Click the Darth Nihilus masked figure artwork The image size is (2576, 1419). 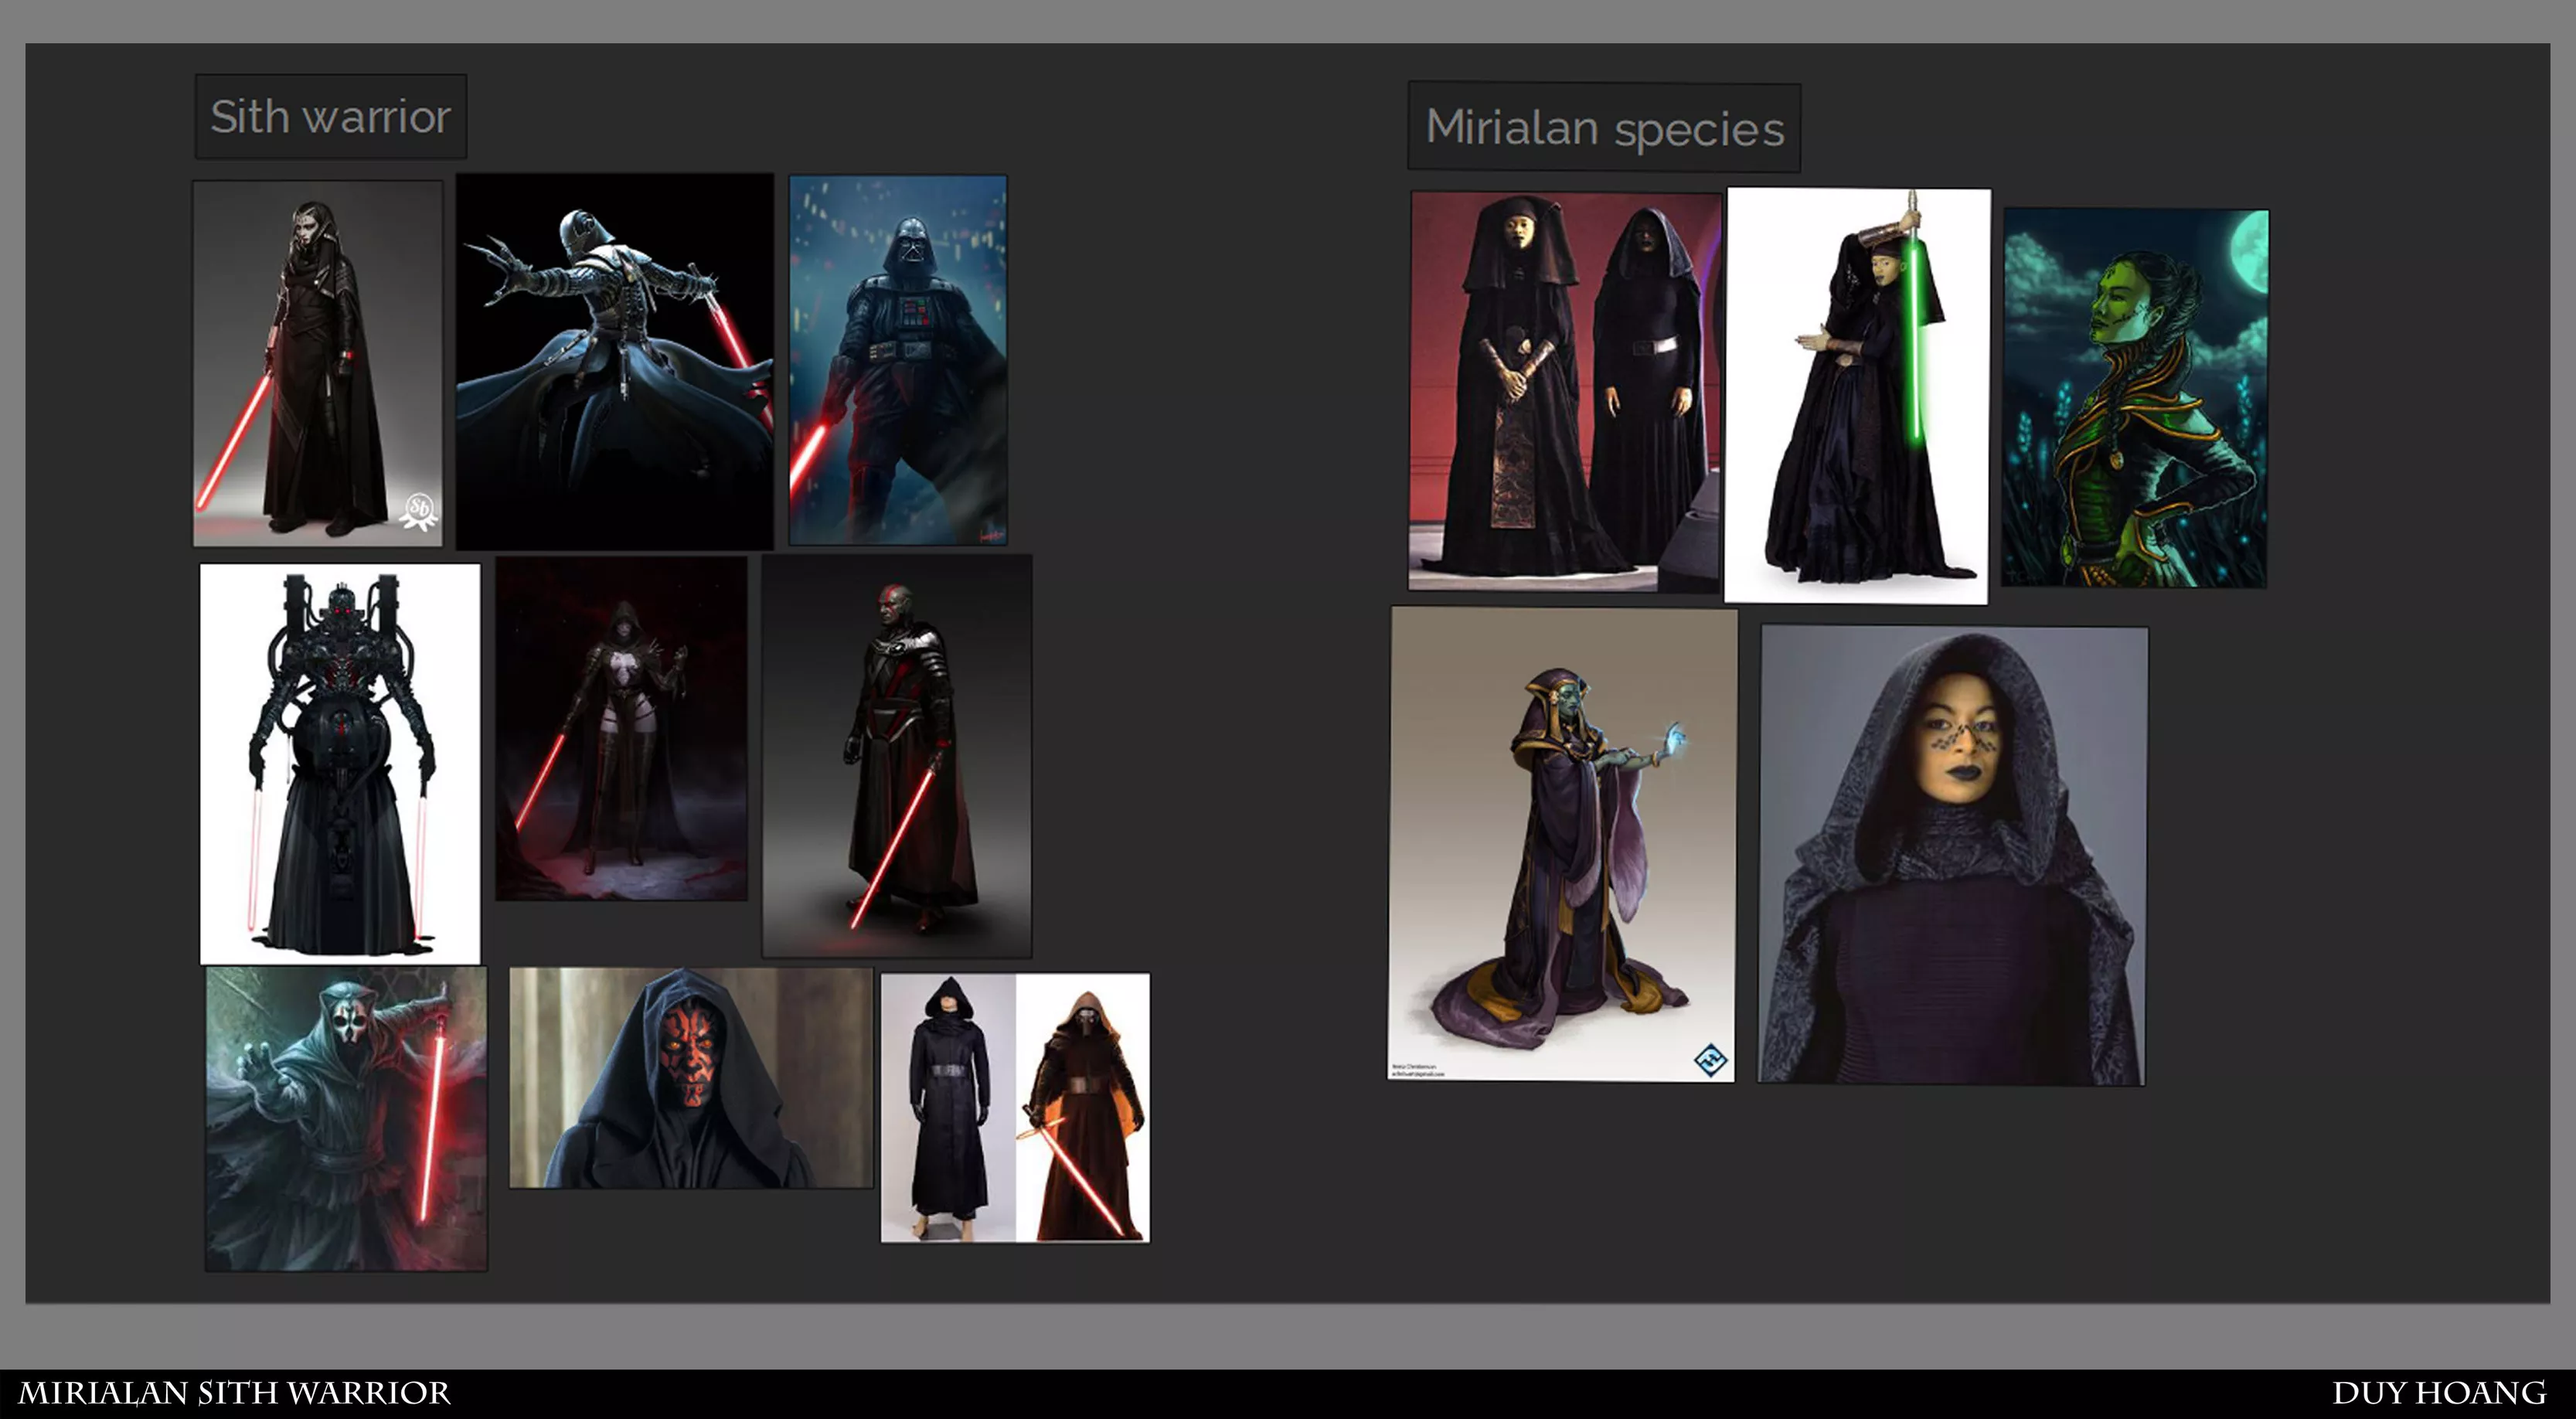tap(346, 1118)
